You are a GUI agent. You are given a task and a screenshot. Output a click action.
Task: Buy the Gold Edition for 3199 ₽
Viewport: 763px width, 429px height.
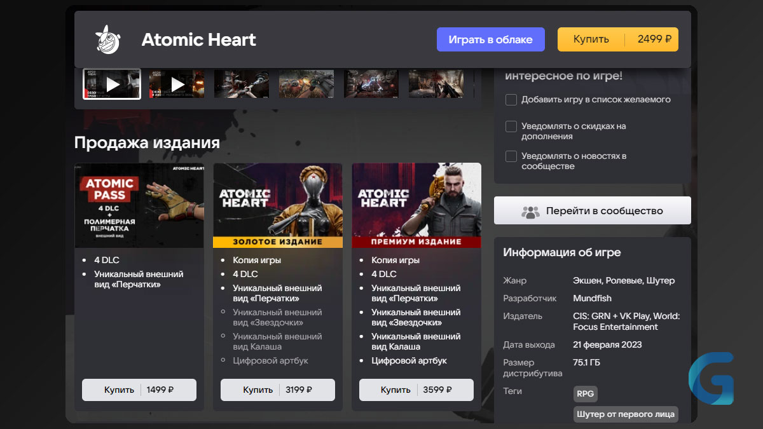coord(278,390)
